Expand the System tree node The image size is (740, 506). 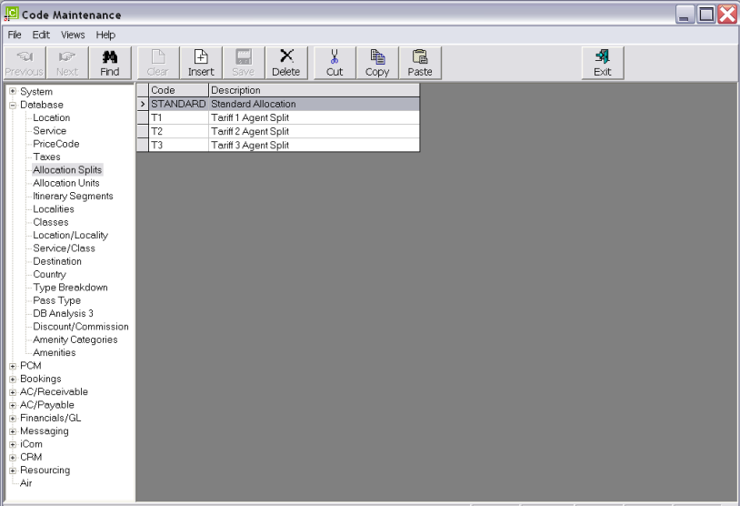(13, 92)
